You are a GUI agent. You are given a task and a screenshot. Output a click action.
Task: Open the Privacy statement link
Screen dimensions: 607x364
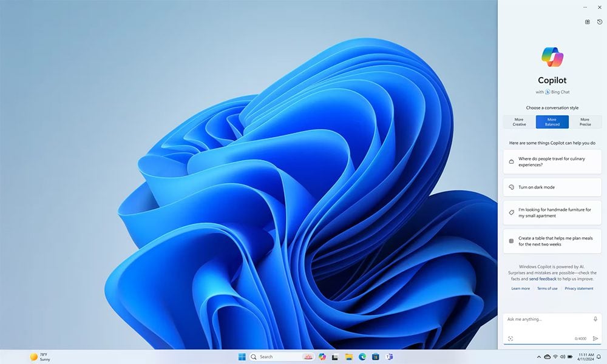click(x=578, y=289)
